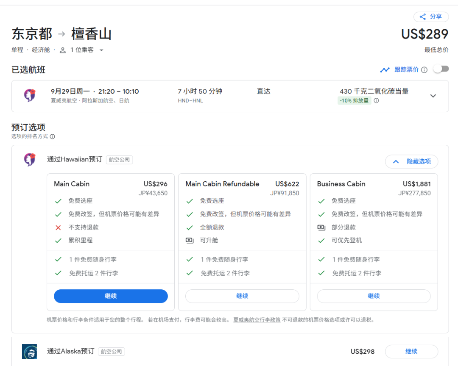The width and height of the screenshot is (458, 366).
Task: Select the Business Cabin fare title
Action: (x=341, y=184)
